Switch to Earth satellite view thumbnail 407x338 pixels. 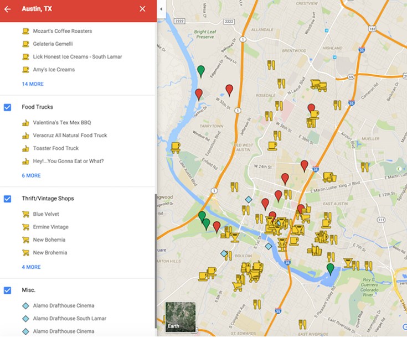tap(181, 317)
